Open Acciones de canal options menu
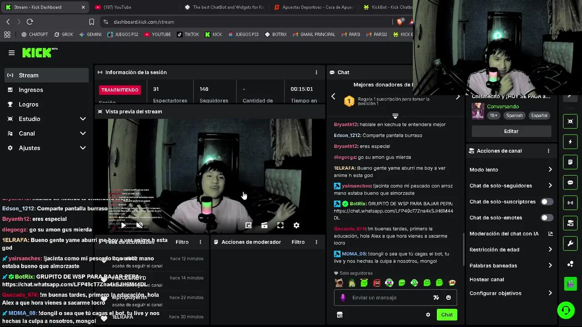 pos(548,151)
